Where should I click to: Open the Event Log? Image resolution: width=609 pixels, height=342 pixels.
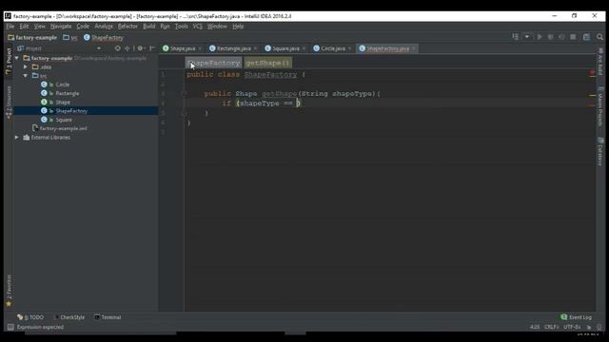click(x=577, y=317)
